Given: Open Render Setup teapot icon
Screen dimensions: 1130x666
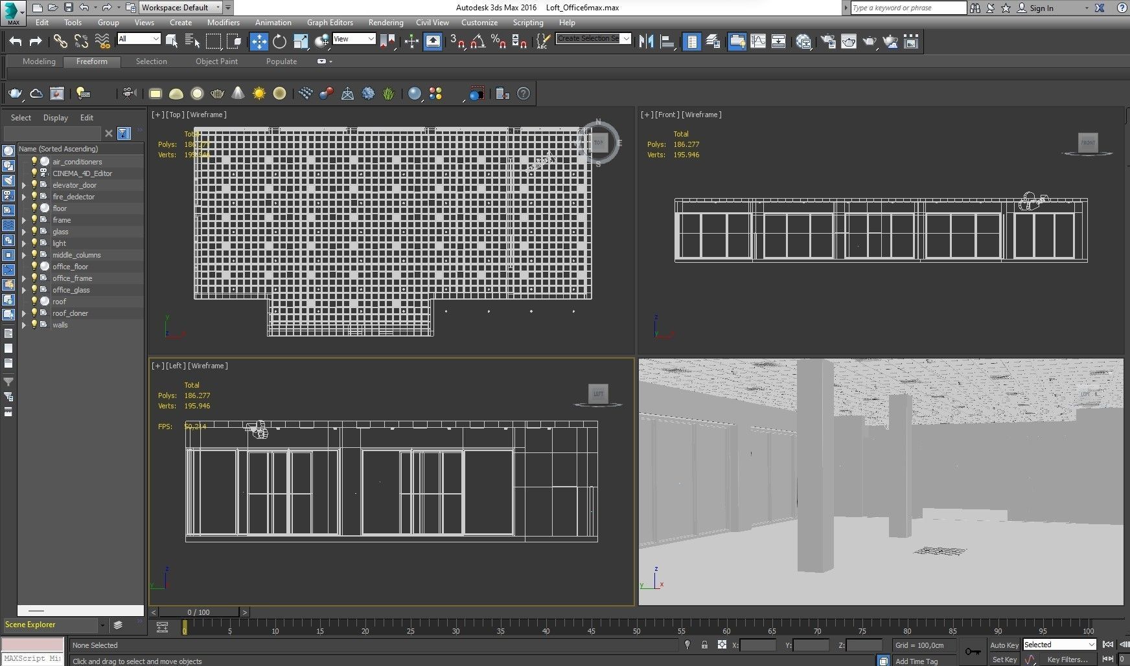Looking at the screenshot, I should pyautogui.click(x=827, y=41).
